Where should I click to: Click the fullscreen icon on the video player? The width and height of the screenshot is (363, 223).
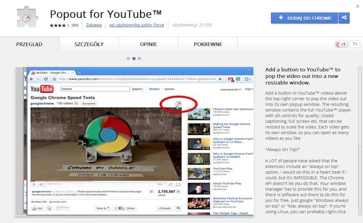pos(178,184)
